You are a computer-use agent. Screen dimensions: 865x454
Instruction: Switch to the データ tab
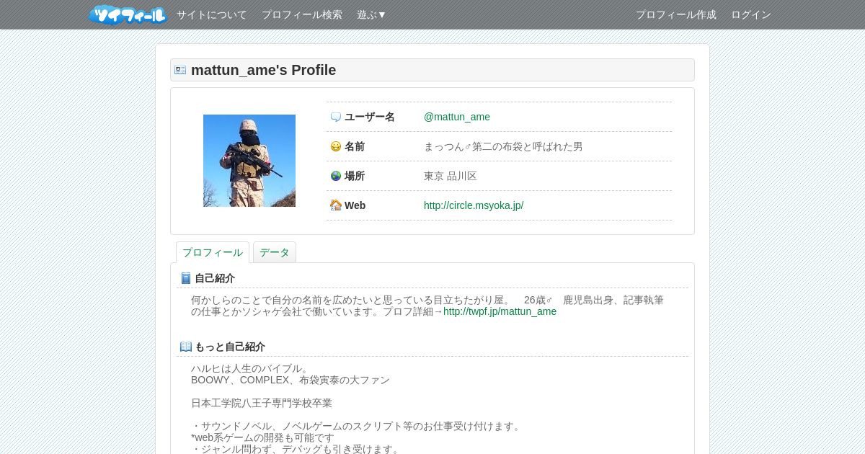click(275, 252)
